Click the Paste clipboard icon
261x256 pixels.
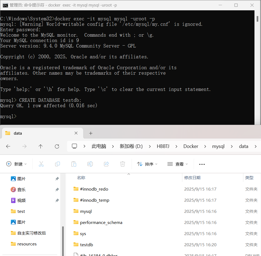point(74,164)
